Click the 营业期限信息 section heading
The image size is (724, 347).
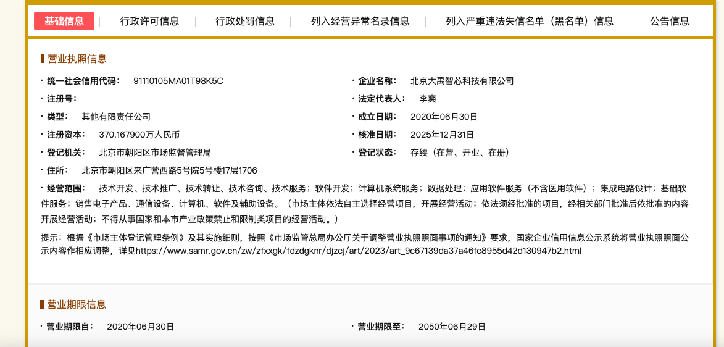point(77,304)
